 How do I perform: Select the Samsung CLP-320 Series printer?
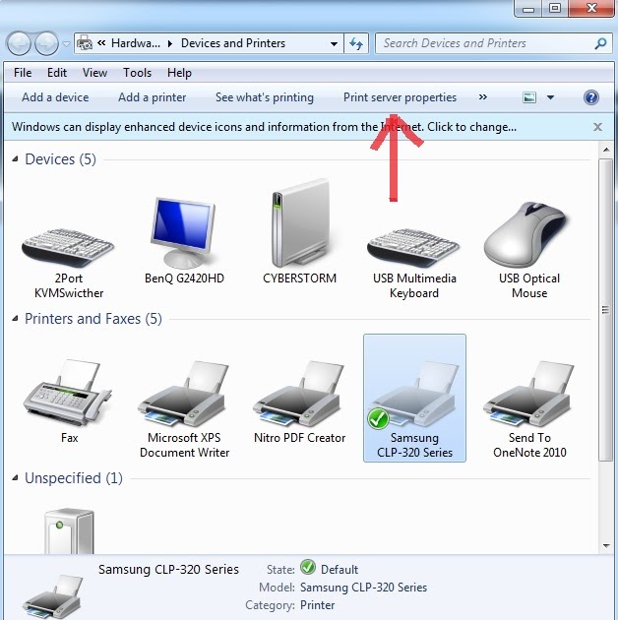pyautogui.click(x=414, y=398)
